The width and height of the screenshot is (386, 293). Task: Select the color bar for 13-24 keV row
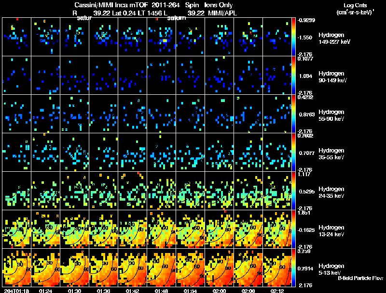point(293,229)
